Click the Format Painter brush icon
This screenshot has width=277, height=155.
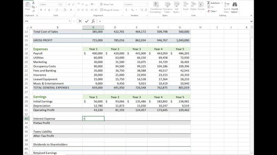tap(33, 11)
